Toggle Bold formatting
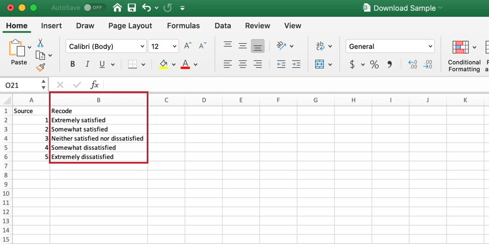Image resolution: width=489 pixels, height=244 pixels. pyautogui.click(x=72, y=64)
